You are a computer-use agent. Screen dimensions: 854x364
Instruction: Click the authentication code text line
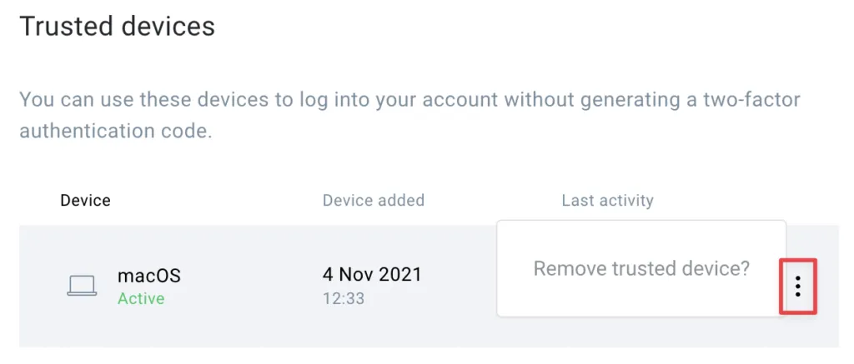pos(115,132)
